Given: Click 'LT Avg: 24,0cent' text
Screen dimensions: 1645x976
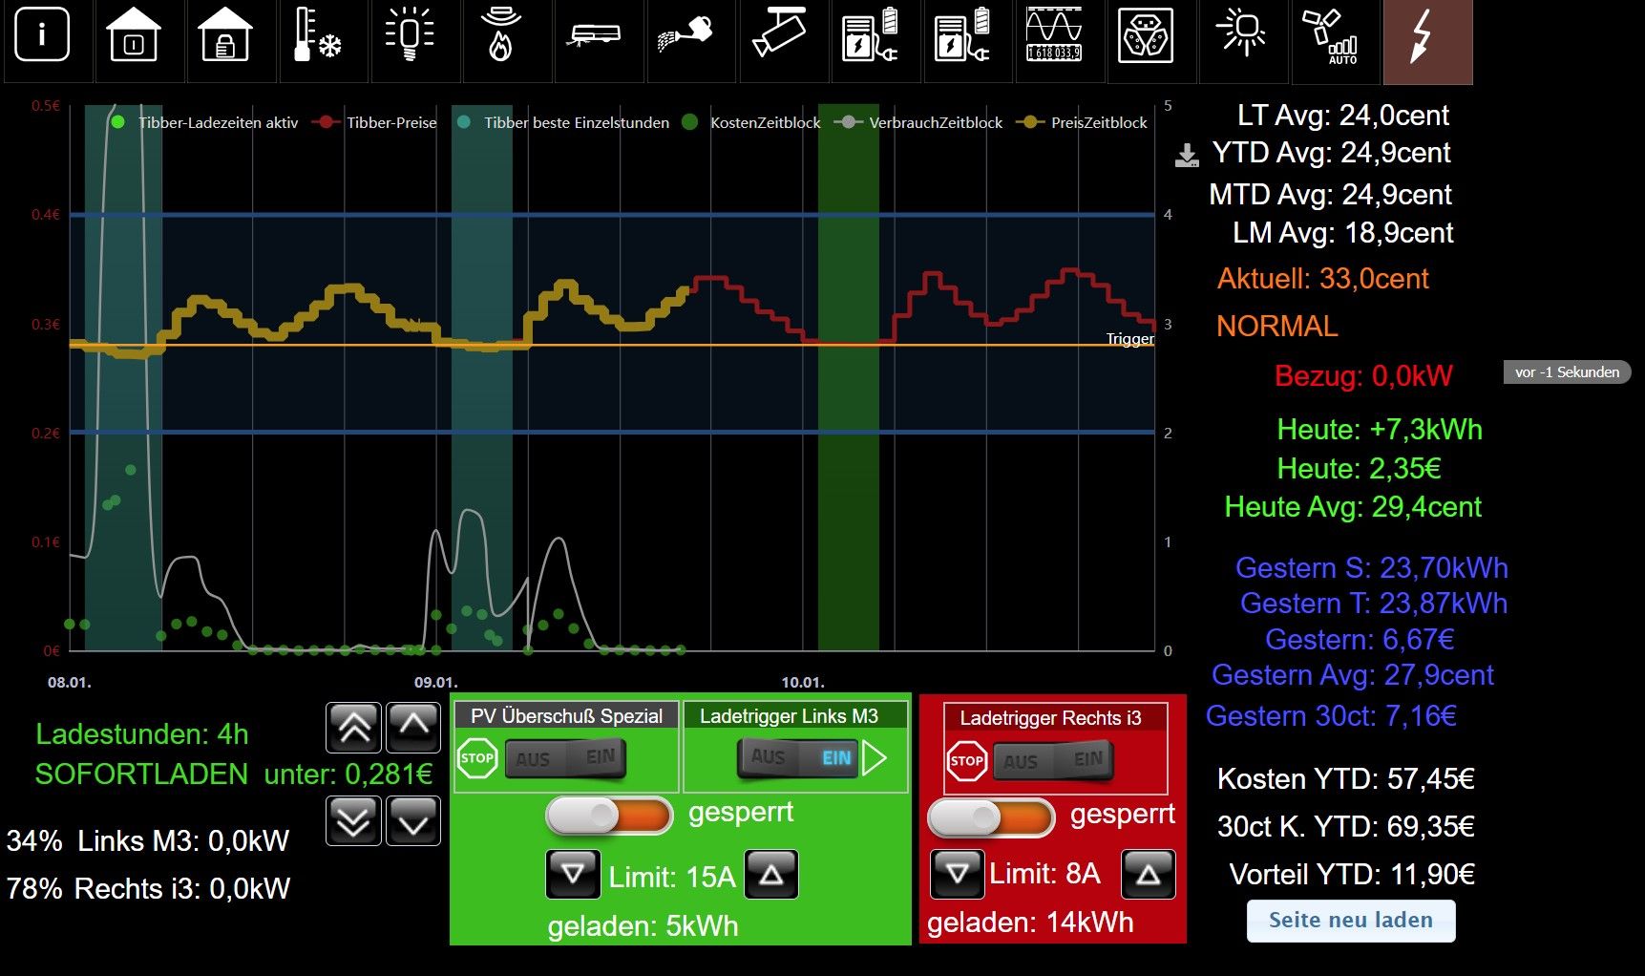Looking at the screenshot, I should (1343, 115).
